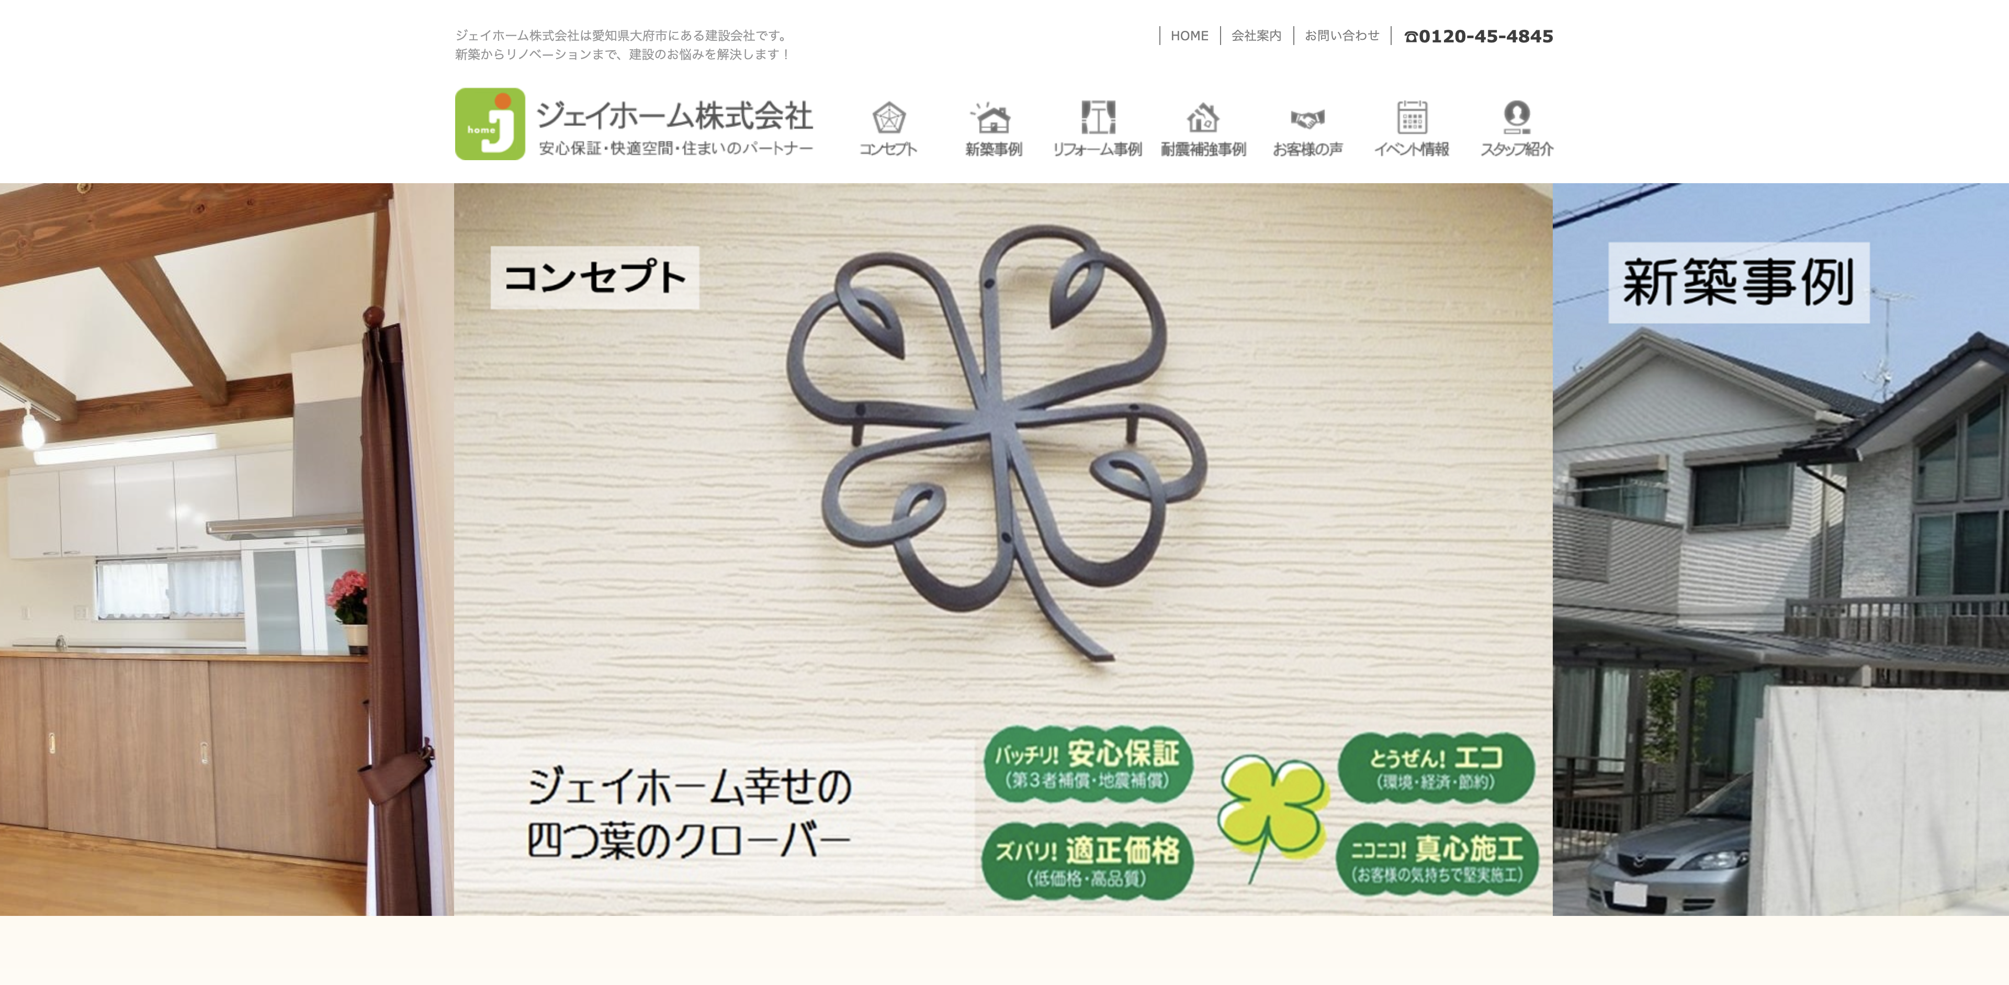Screen dimensions: 2009x985
Task: Open the お問い合わせ contact link
Action: 1341,36
